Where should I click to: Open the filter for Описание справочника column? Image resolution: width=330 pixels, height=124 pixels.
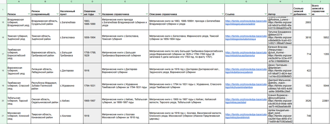pyautogui.click(x=222, y=14)
